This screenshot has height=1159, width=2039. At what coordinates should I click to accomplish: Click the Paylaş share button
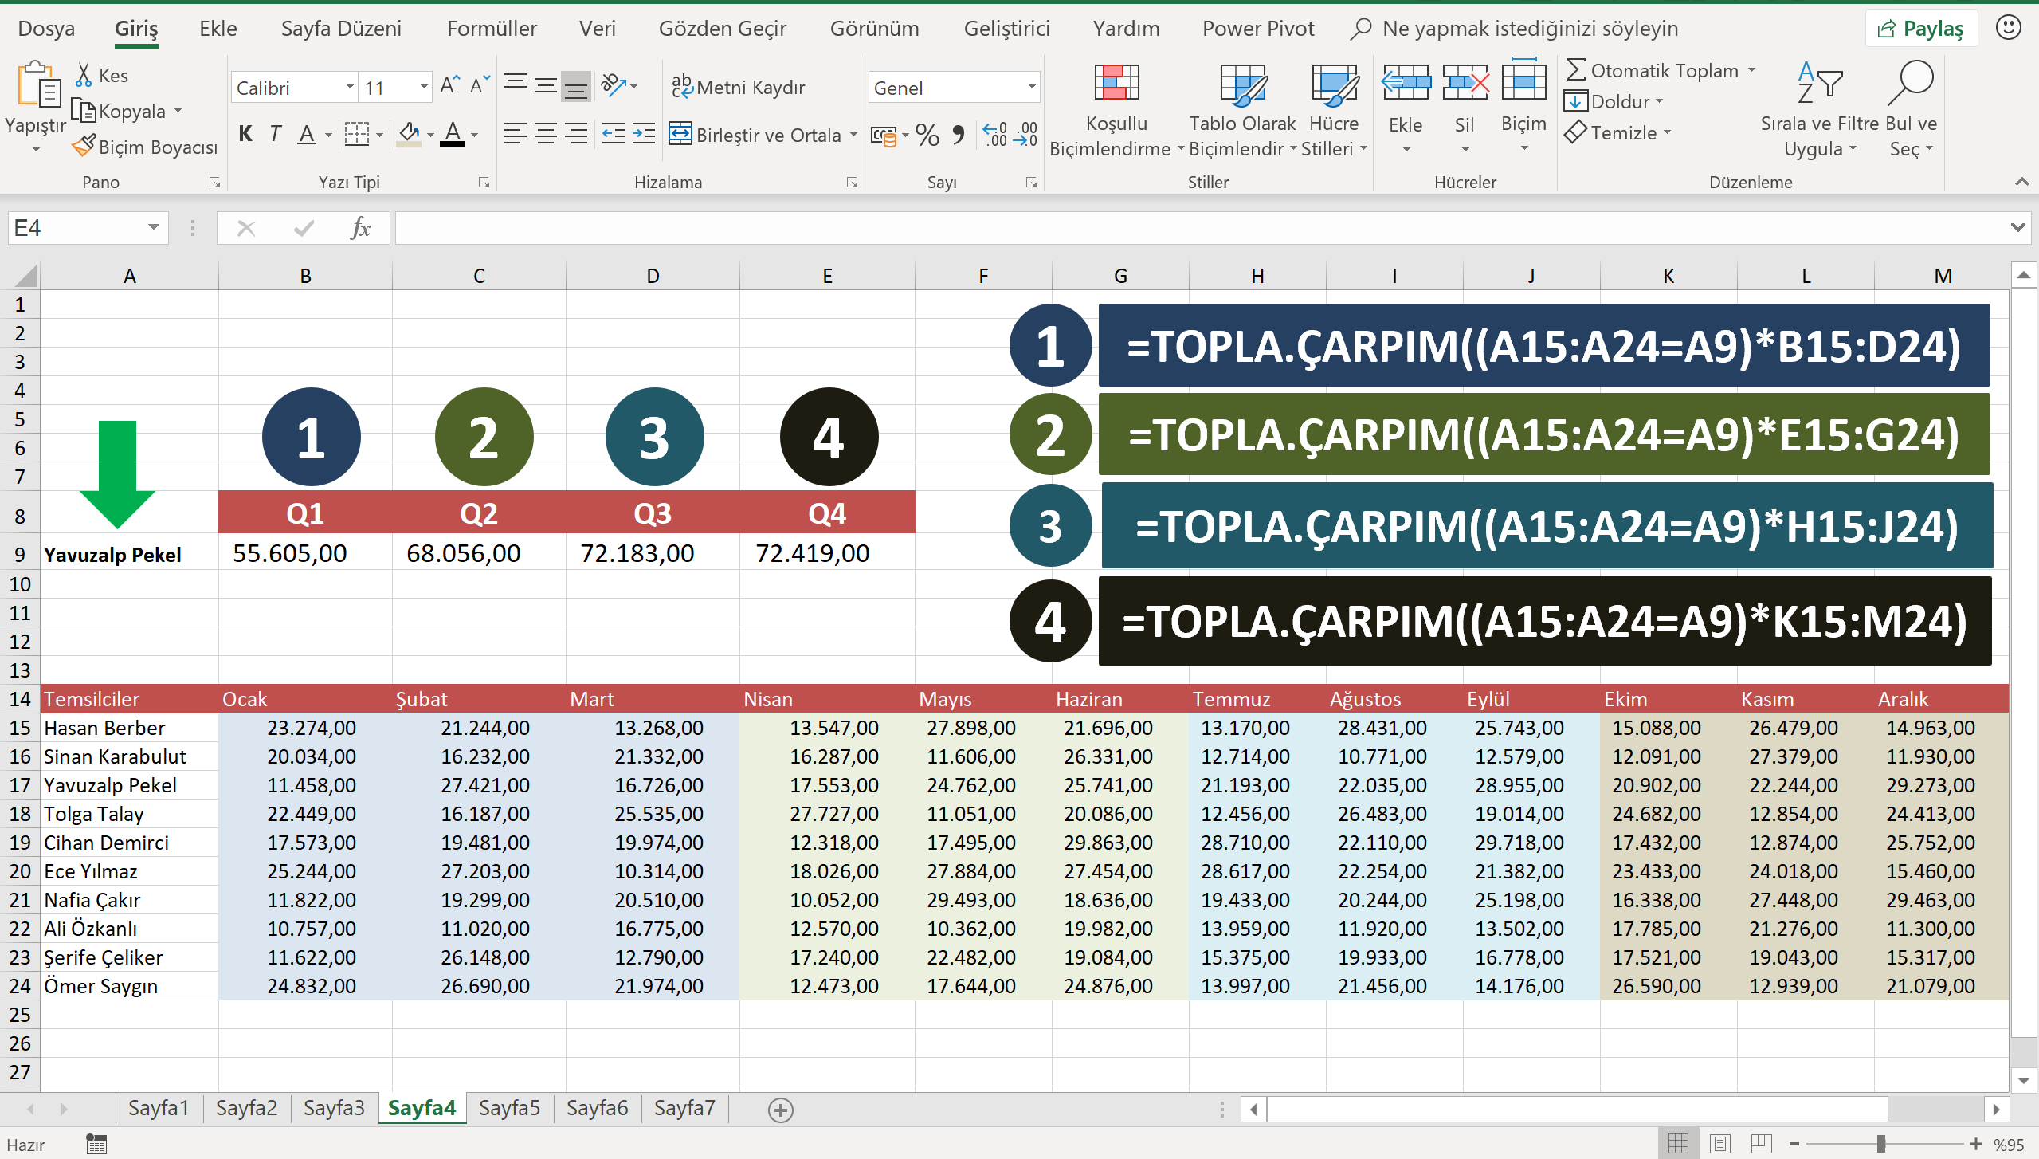(1922, 27)
